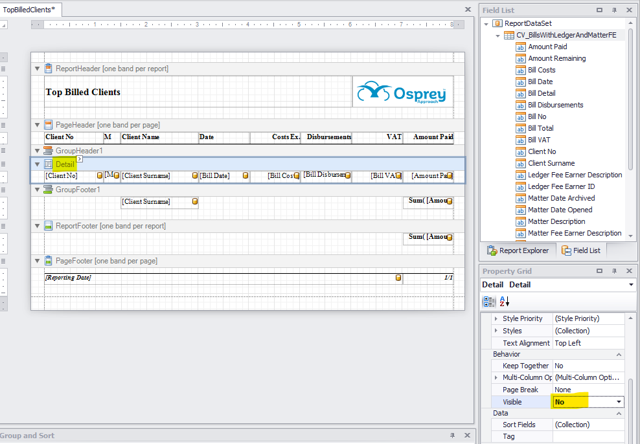Select the Sum cell in ReportFooter band
This screenshot has height=444, width=640.
click(428, 239)
